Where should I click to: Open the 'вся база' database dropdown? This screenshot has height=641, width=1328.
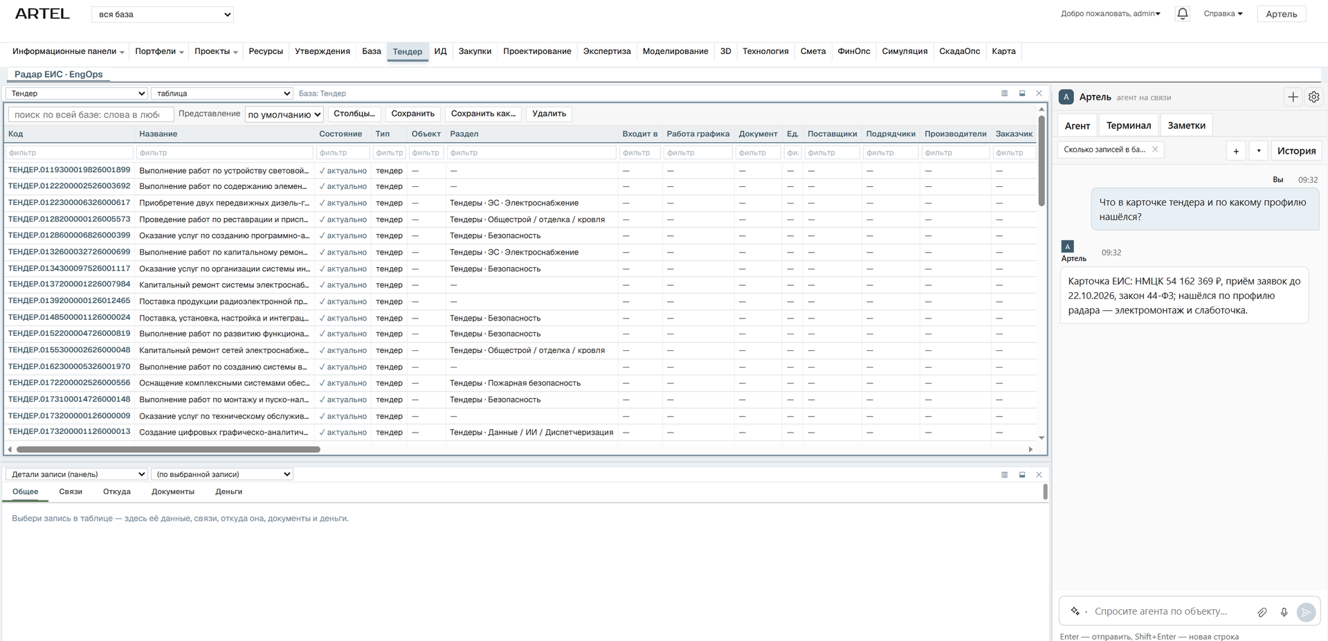click(x=163, y=15)
